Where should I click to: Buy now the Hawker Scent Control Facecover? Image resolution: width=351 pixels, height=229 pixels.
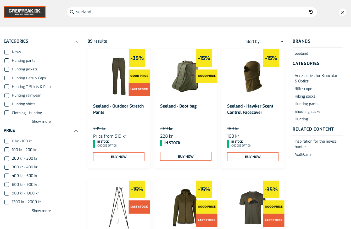[253, 157]
